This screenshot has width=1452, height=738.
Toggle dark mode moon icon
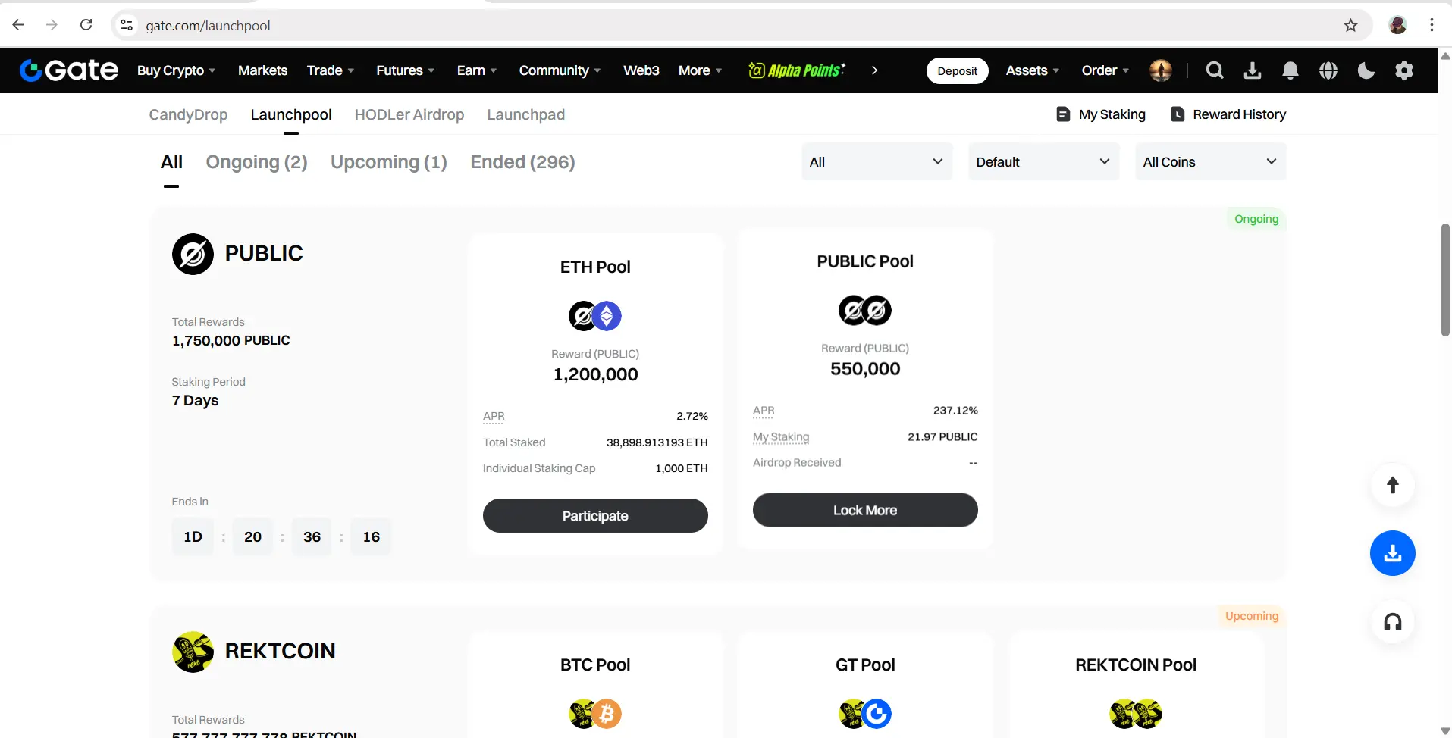[x=1366, y=70]
